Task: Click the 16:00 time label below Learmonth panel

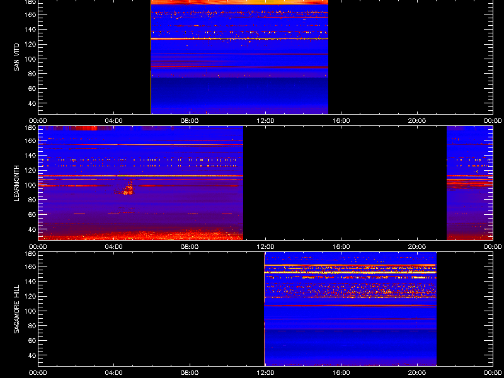Action: coord(341,247)
